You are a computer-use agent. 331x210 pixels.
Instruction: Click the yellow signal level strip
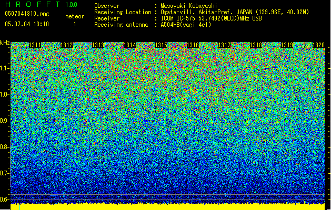[x=168, y=207]
